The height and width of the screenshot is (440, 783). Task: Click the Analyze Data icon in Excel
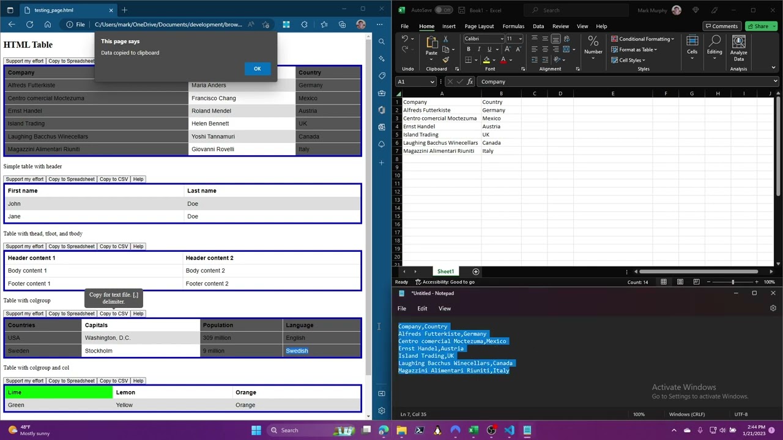click(738, 48)
